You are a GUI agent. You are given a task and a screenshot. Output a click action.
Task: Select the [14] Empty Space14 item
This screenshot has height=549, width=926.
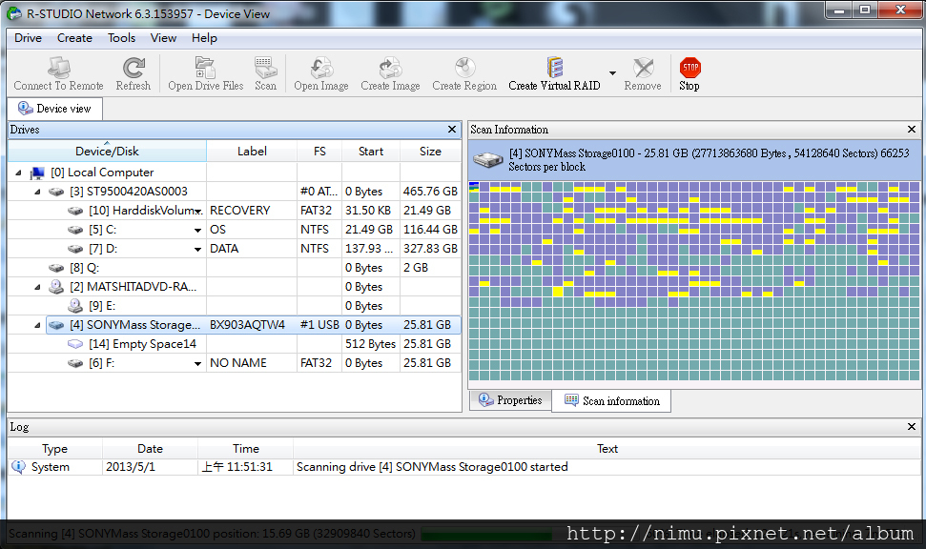click(x=142, y=343)
